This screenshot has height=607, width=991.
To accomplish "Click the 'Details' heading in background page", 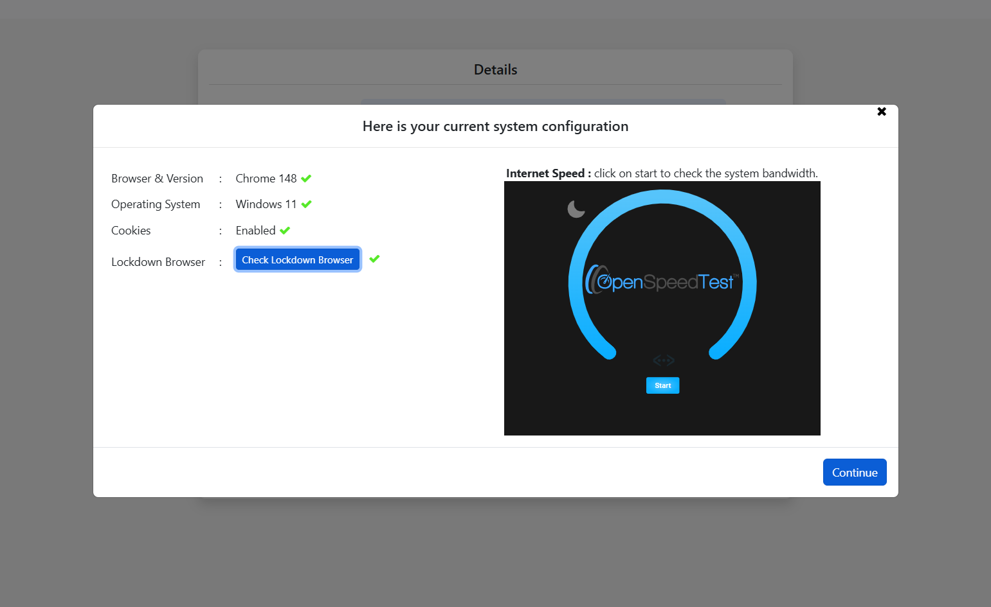I will pyautogui.click(x=495, y=69).
